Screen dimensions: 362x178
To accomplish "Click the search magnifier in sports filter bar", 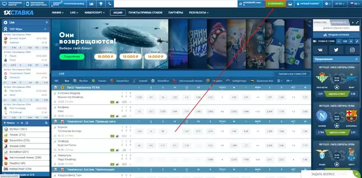I will pyautogui.click(x=46, y=123).
